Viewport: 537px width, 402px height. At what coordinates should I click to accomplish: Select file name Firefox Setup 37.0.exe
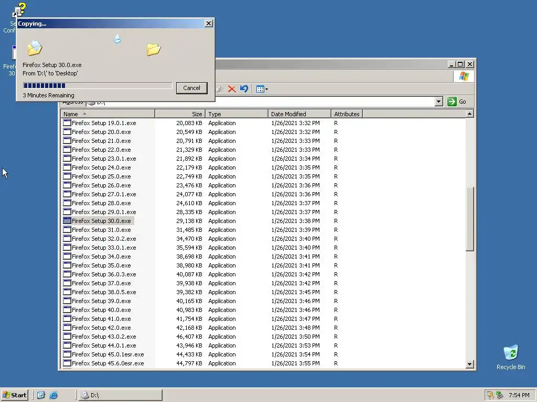tap(101, 283)
